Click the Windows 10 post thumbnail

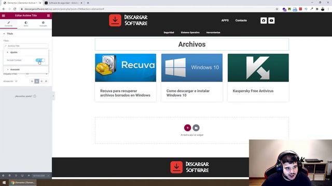(x=192, y=68)
